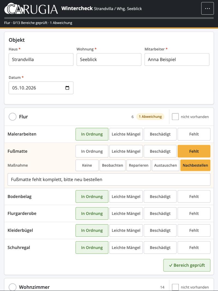Click the Datum field showing 05.10.2026
The width and height of the screenshot is (218, 291).
(x=41, y=88)
